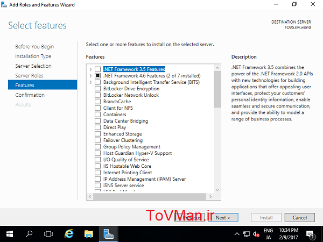Click horizontal scrollbar right arrow

click(210, 196)
